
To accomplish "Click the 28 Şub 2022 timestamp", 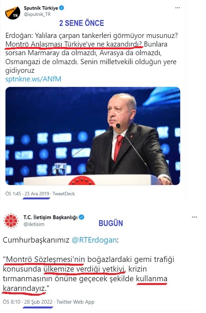I will tap(38, 302).
